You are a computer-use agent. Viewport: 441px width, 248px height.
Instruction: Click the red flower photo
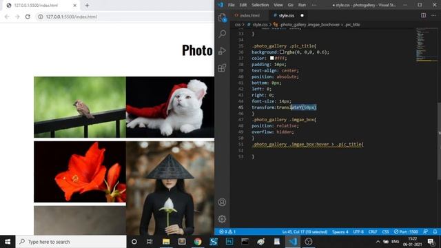point(80,172)
